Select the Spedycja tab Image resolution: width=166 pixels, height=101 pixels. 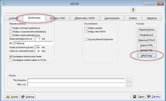click(x=152, y=18)
